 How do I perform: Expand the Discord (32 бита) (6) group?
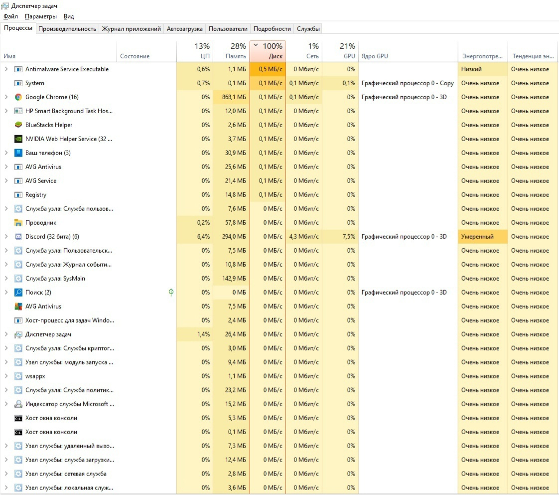click(x=6, y=236)
